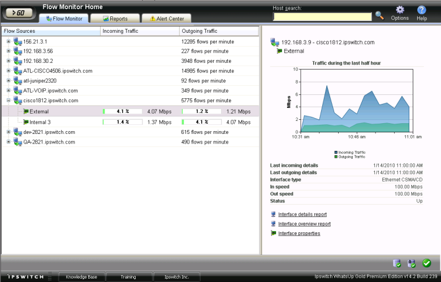The width and height of the screenshot is (441, 282).
Task: Click device icon for 156.21.3.1
Action: pos(18,42)
